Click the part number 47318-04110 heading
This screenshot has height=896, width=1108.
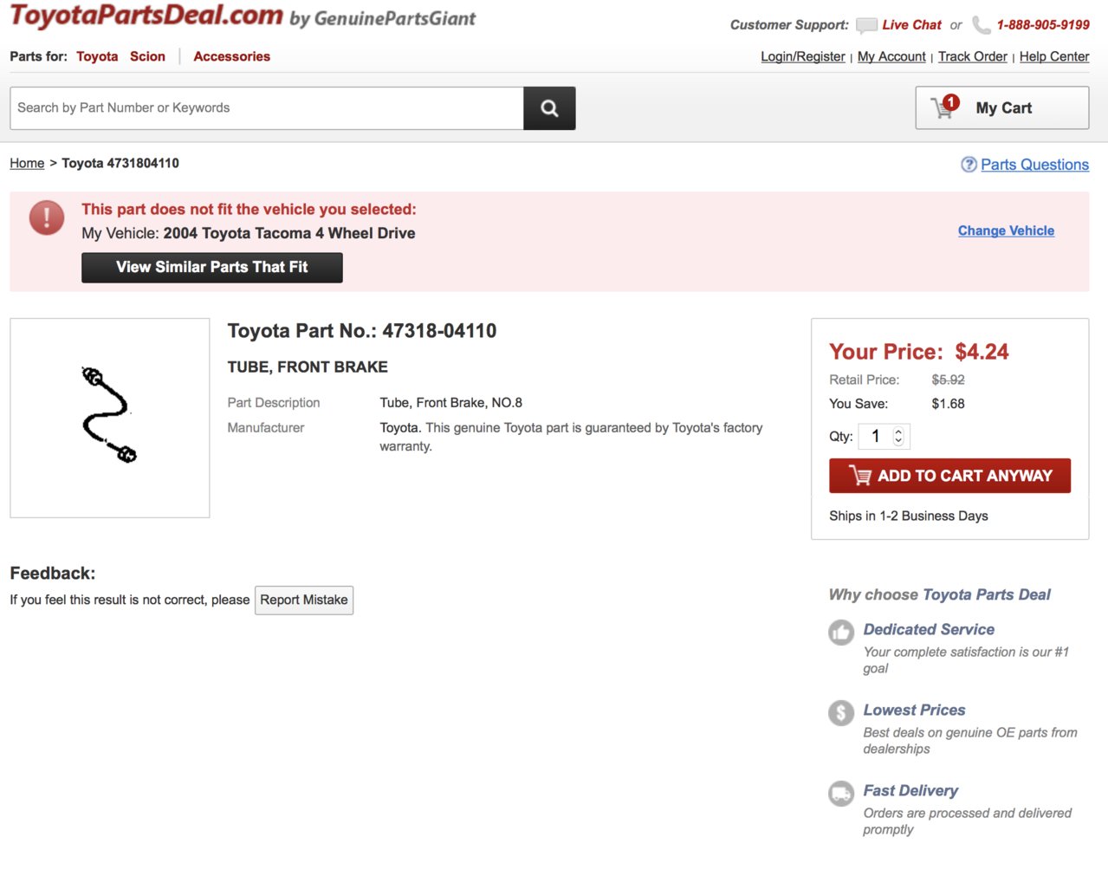click(362, 331)
